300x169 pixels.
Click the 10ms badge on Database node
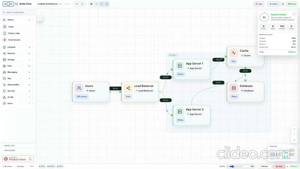(234, 97)
